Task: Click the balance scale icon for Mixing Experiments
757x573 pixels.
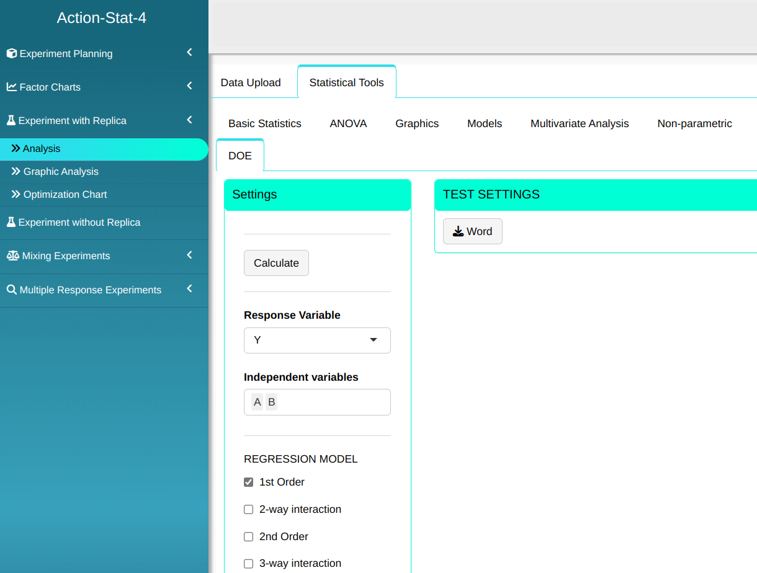Action: tap(12, 255)
